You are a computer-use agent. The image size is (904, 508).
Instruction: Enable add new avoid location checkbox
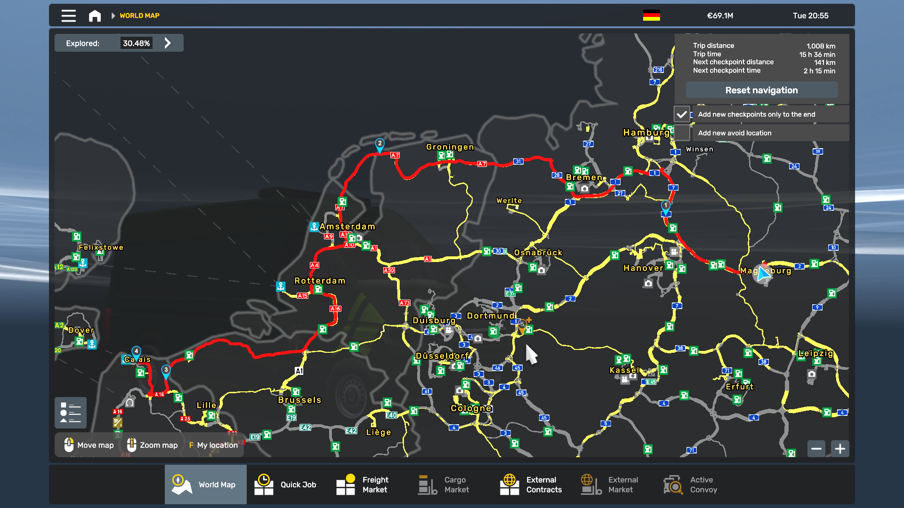[x=682, y=133]
